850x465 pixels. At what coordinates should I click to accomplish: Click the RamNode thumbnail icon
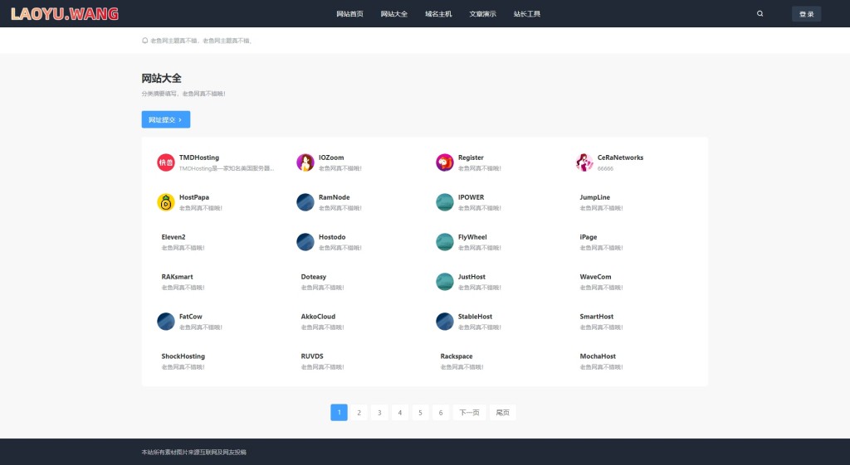coord(305,202)
